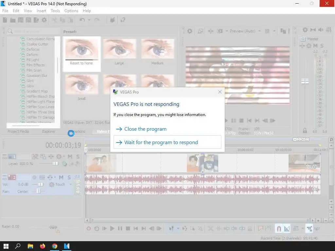Image resolution: width=335 pixels, height=251 pixels.
Task: Click the timeline Record button
Action: click(x=89, y=228)
